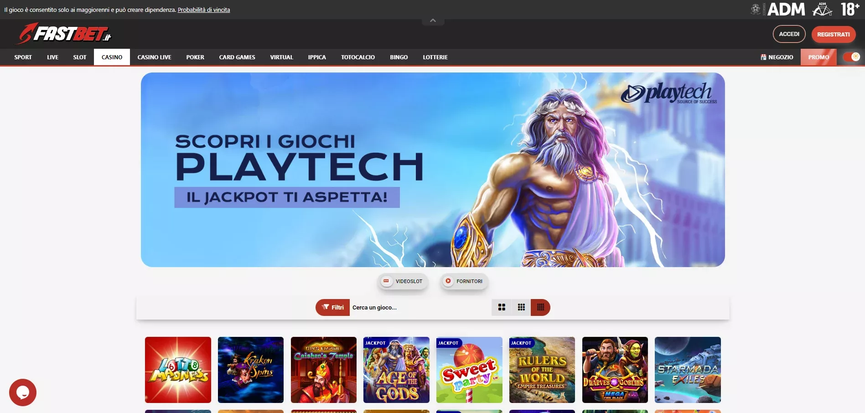Select the large grid view icon
Image resolution: width=865 pixels, height=413 pixels.
pos(502,307)
